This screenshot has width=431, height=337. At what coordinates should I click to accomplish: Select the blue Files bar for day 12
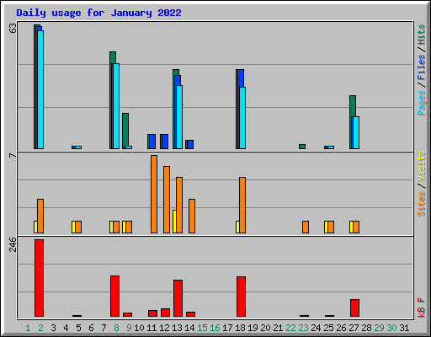point(165,142)
